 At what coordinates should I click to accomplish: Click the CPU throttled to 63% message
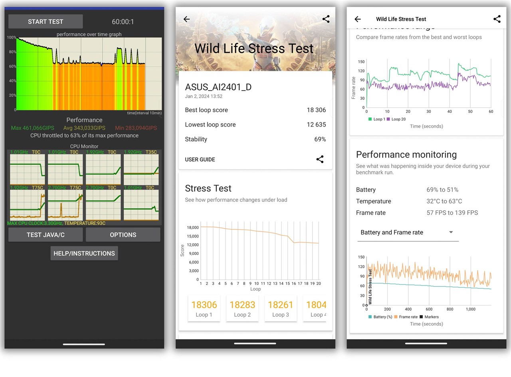coord(84,136)
